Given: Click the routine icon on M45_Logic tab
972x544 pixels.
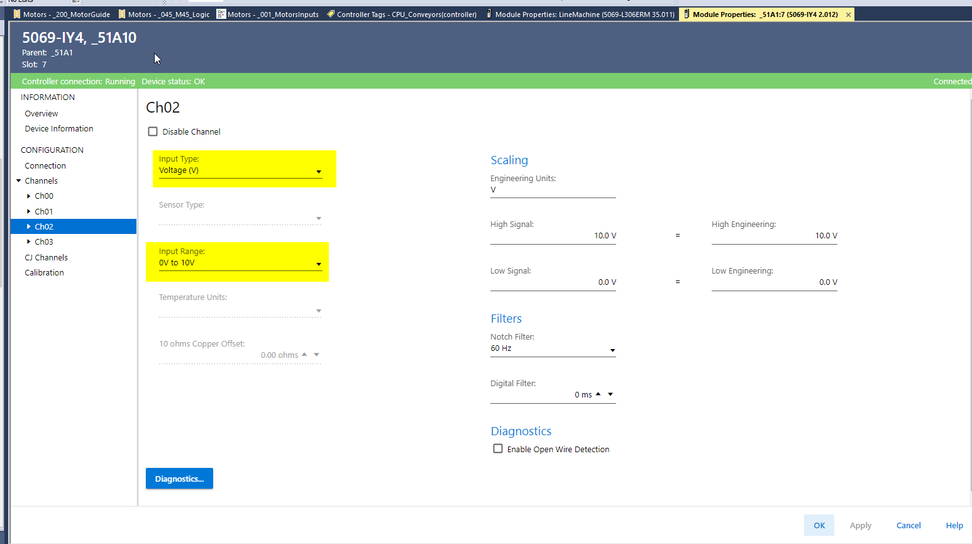Looking at the screenshot, I should tap(122, 14).
